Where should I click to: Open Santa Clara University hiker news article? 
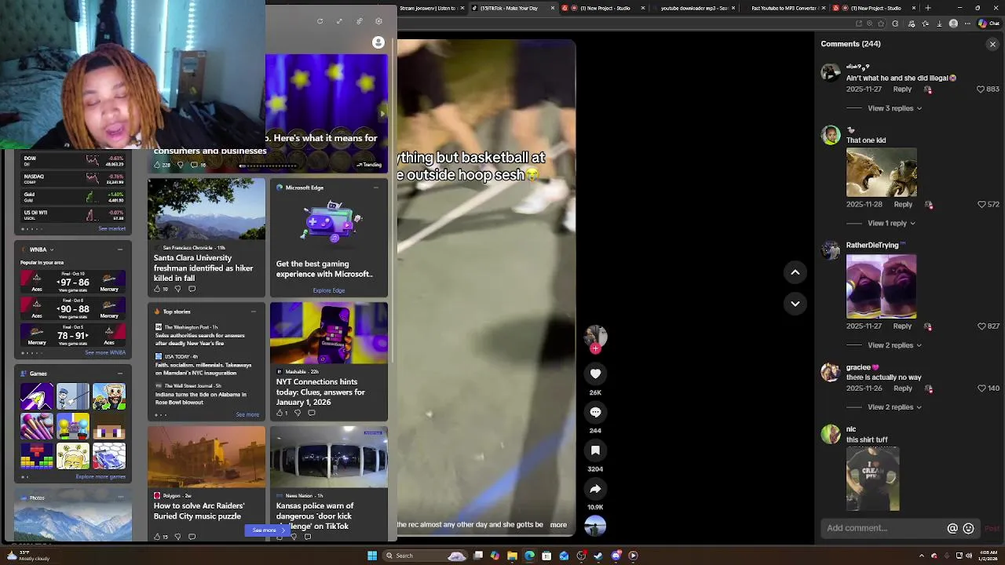206,238
